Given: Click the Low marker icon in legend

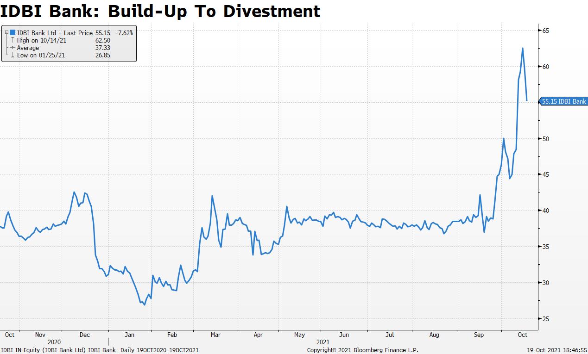Looking at the screenshot, I should 13,55.
